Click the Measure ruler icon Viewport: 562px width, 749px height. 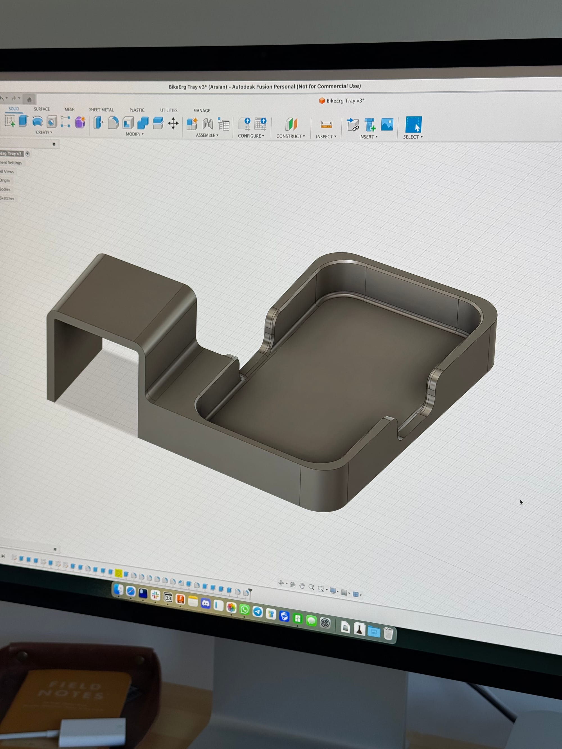[x=326, y=125]
